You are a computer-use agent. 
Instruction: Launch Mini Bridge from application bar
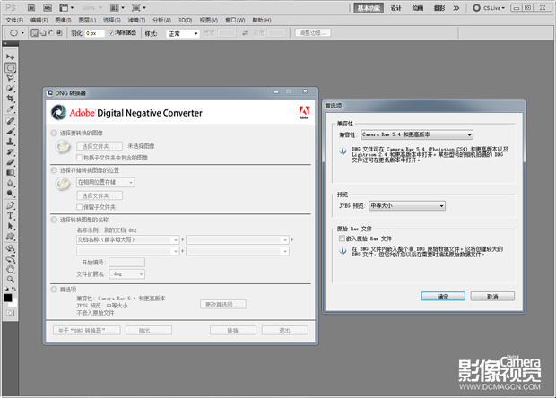(x=47, y=7)
